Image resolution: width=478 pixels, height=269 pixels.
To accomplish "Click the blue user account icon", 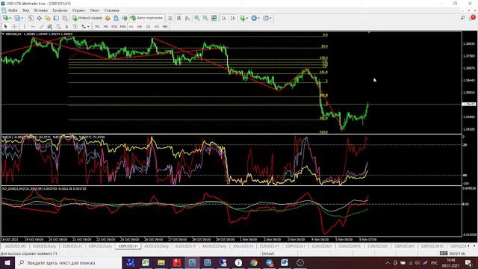I will coord(116,18).
